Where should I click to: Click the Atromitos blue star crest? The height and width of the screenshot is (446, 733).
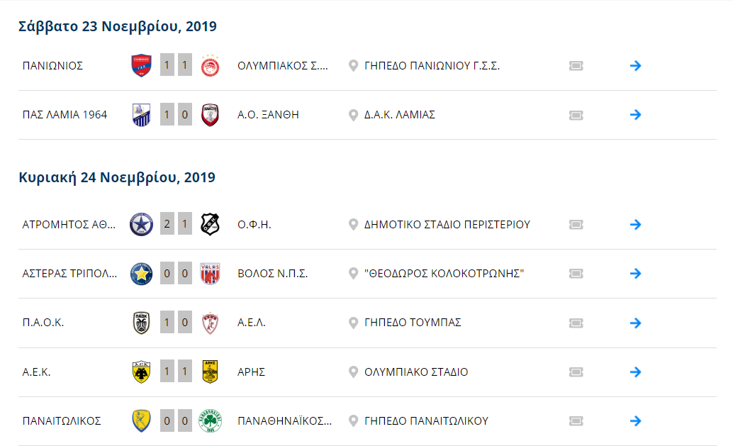point(141,224)
